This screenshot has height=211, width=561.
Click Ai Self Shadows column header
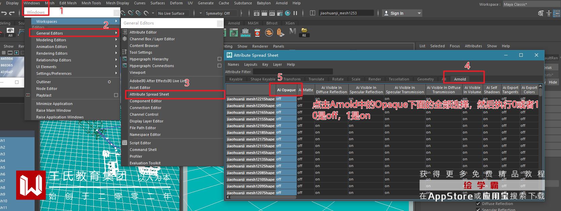point(492,90)
